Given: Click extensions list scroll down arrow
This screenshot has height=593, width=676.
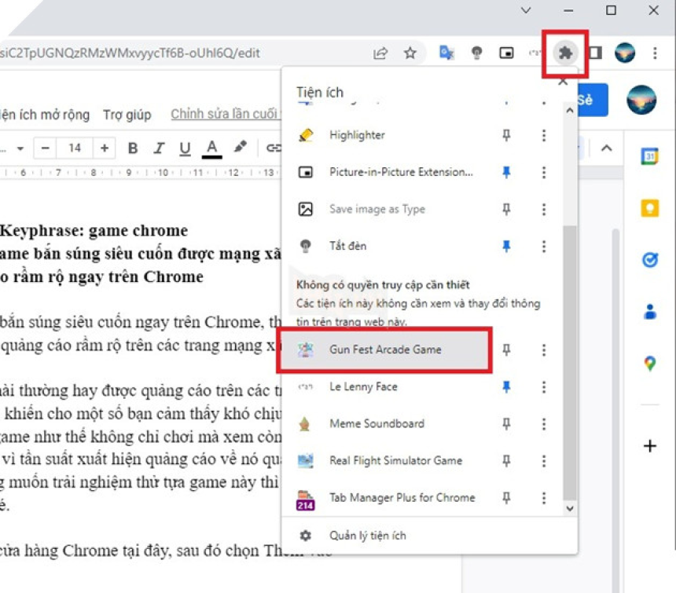Looking at the screenshot, I should tap(570, 509).
